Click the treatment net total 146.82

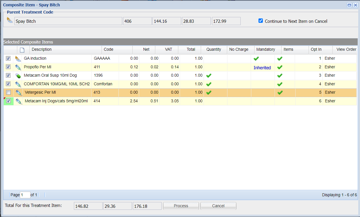(x=88, y=206)
